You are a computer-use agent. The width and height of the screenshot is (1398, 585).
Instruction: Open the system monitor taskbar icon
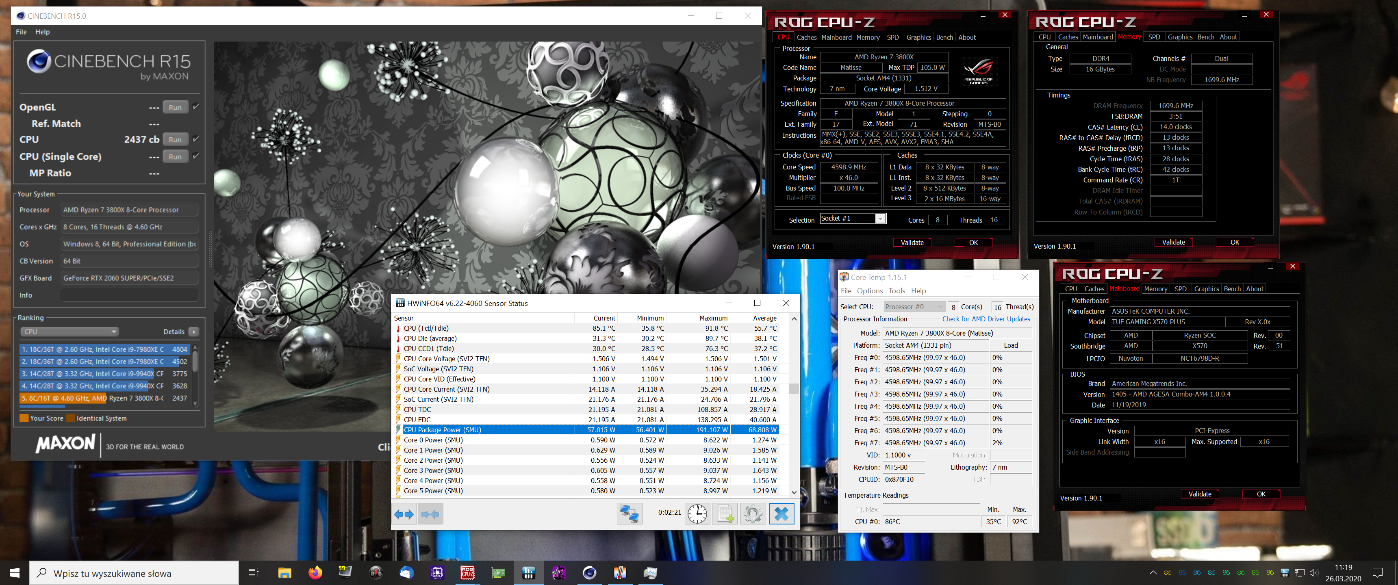click(x=650, y=573)
